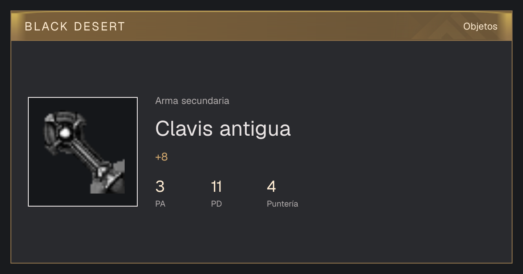Click the PD stat value 11

point(217,187)
